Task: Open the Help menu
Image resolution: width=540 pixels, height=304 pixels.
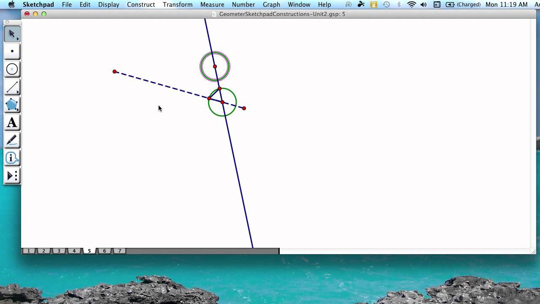Action: (x=324, y=5)
